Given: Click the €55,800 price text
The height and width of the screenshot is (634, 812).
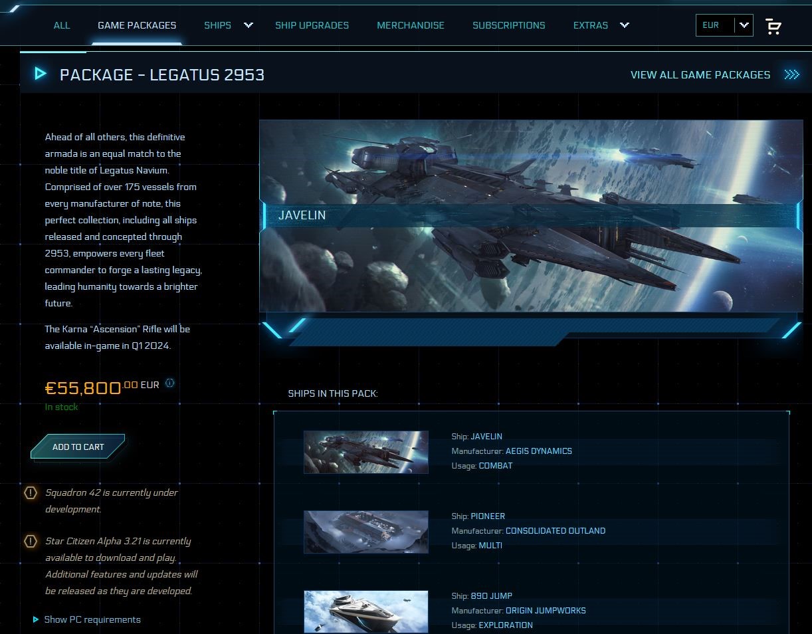Looking at the screenshot, I should 92,387.
